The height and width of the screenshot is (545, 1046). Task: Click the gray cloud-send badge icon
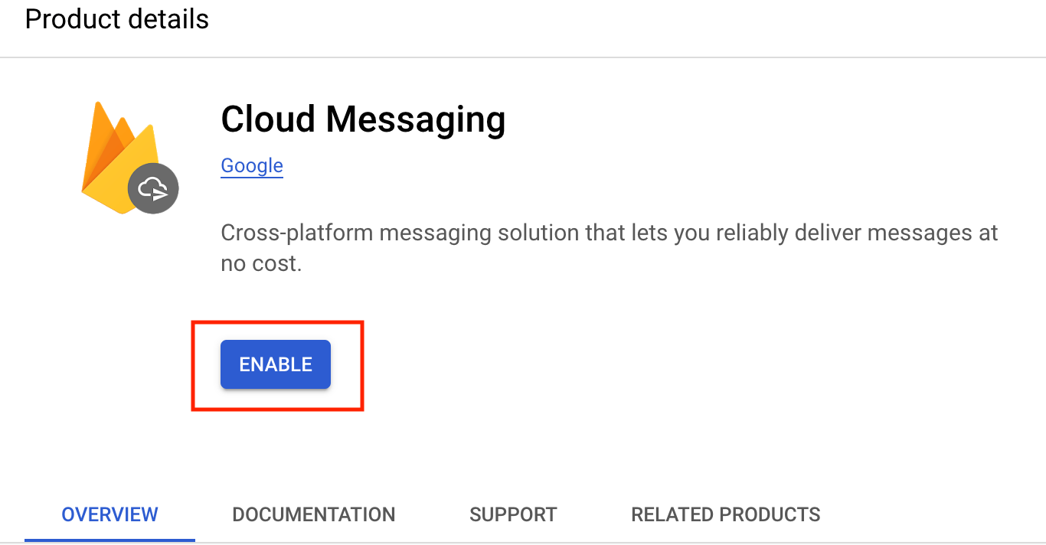(153, 188)
